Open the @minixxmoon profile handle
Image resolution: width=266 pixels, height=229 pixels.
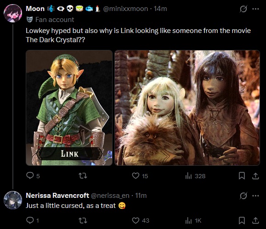click(125, 9)
